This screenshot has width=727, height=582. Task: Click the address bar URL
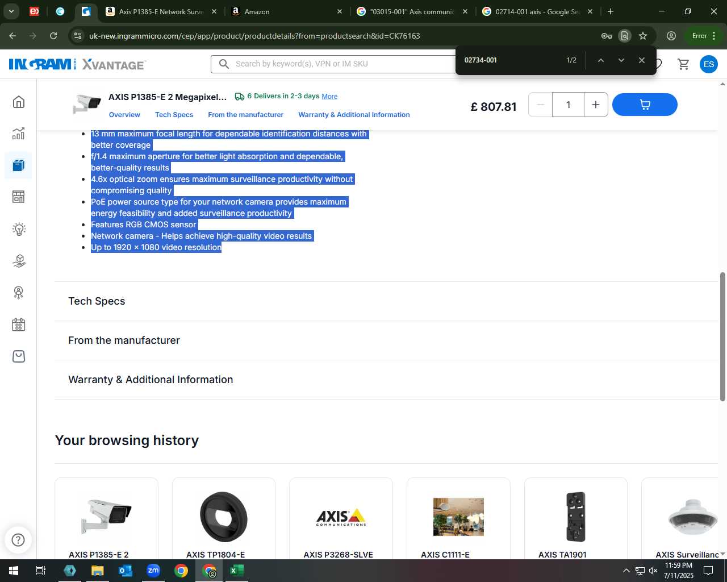click(x=254, y=36)
